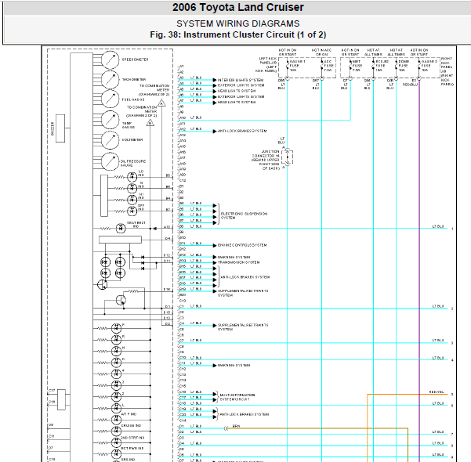Click the 'RED/YEL' wire label on orange wire

click(437, 392)
